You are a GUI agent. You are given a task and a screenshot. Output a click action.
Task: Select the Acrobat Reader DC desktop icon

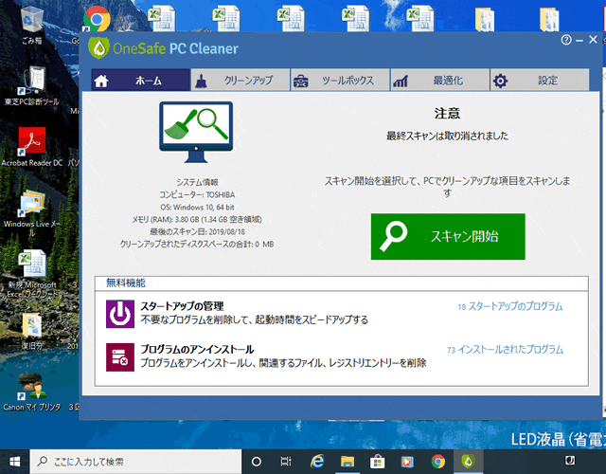[x=31, y=147]
